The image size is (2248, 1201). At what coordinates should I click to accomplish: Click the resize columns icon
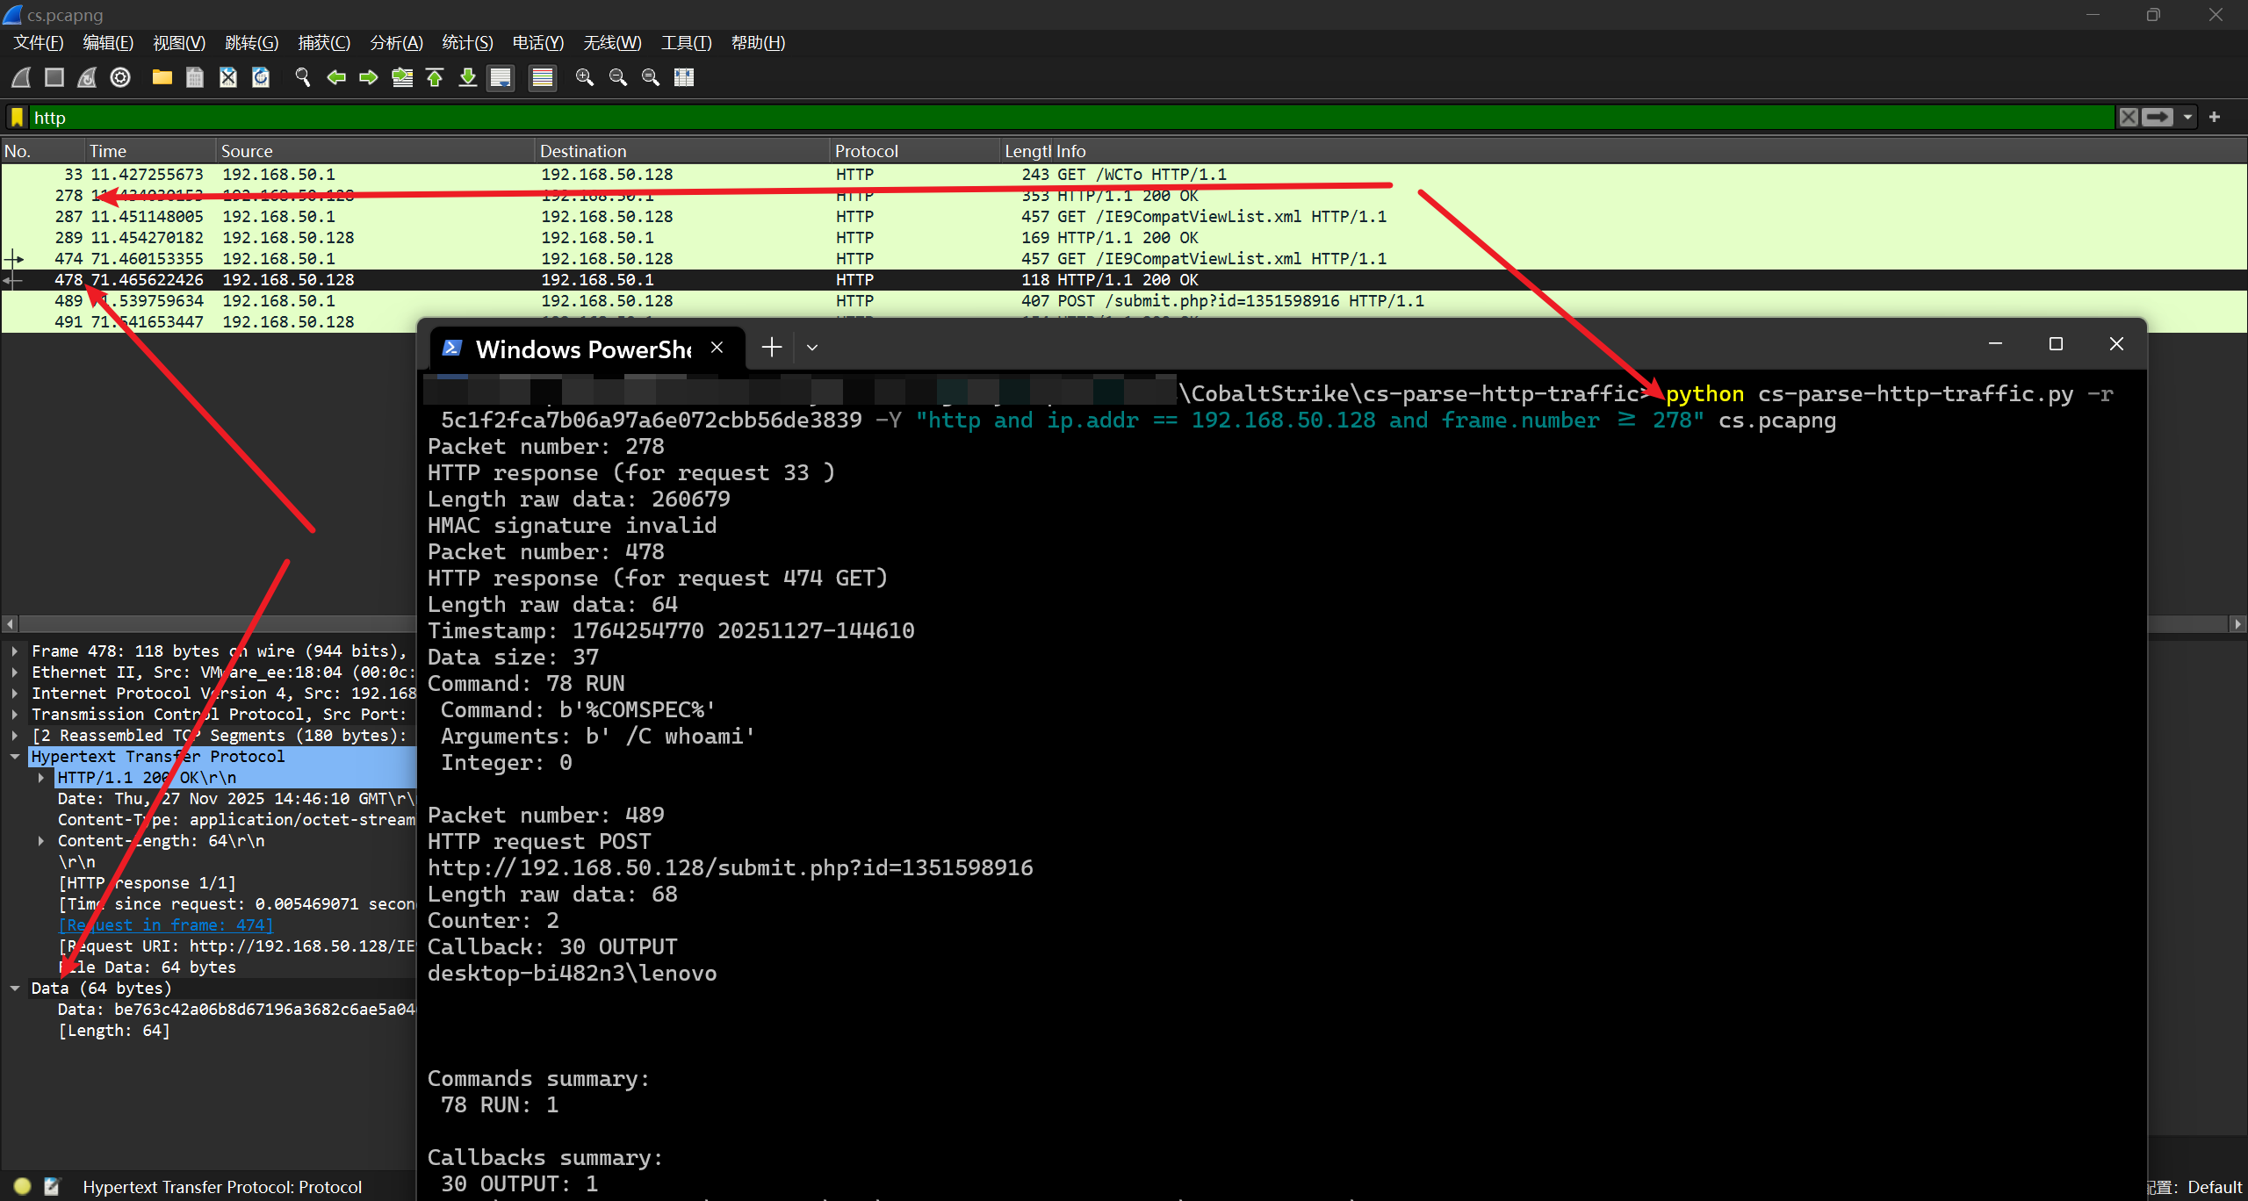tap(684, 77)
